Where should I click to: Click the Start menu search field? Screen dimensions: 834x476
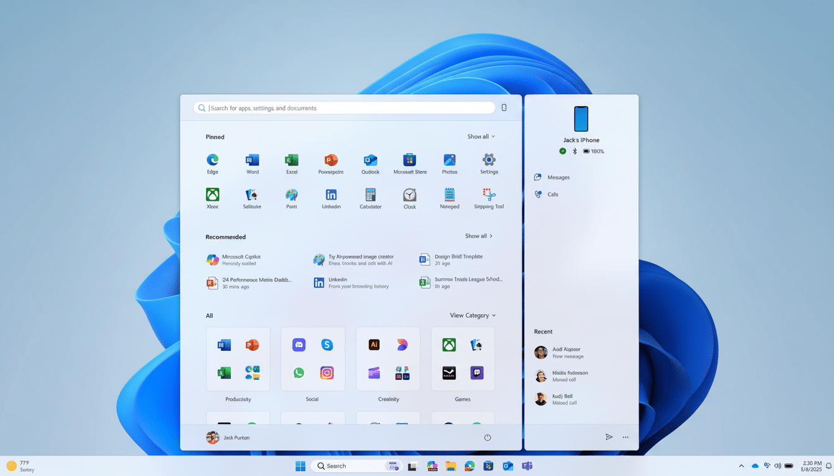(344, 107)
